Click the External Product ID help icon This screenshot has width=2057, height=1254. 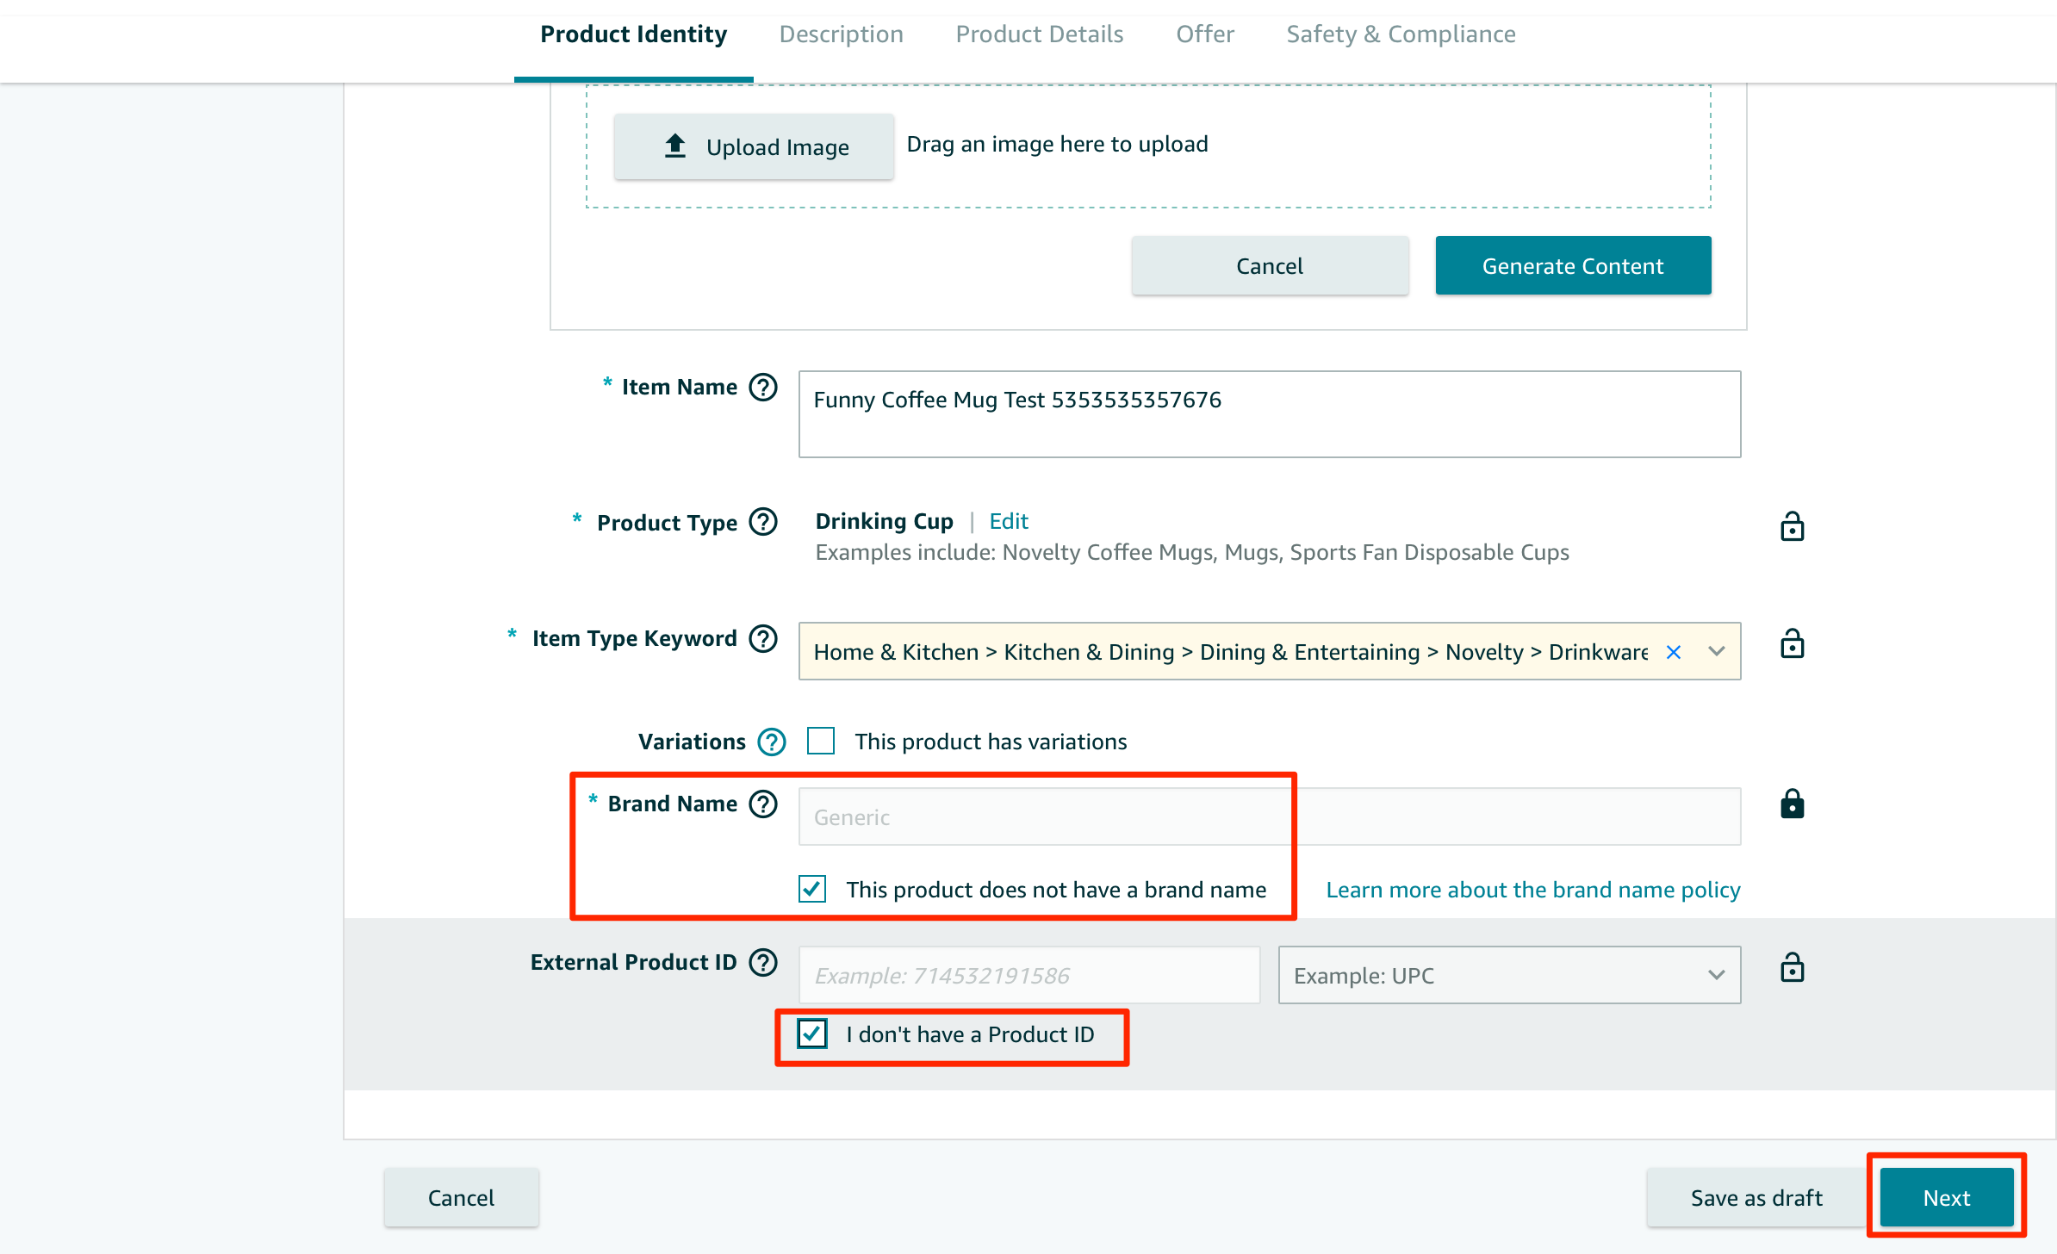coord(763,962)
